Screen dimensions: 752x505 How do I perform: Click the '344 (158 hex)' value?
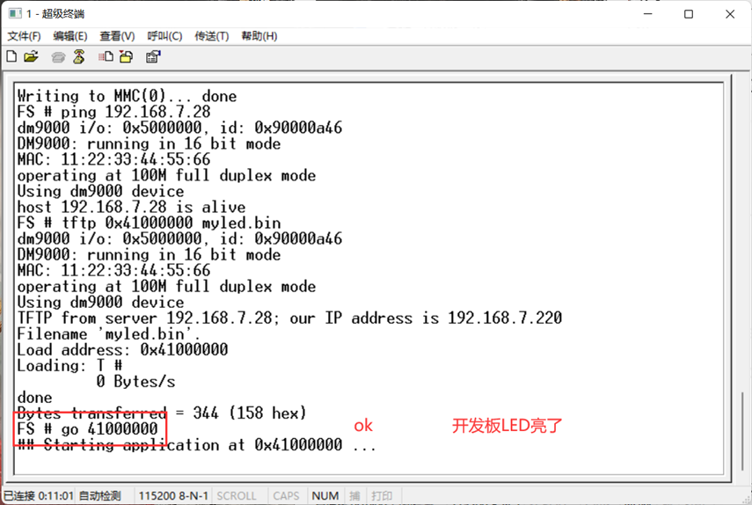[250, 413]
